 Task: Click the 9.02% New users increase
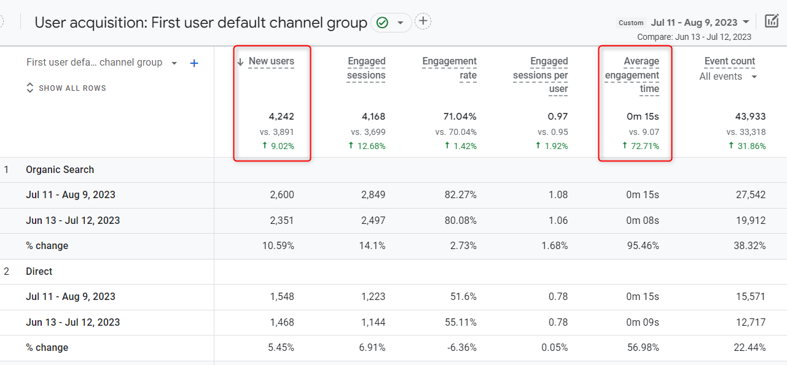(278, 146)
